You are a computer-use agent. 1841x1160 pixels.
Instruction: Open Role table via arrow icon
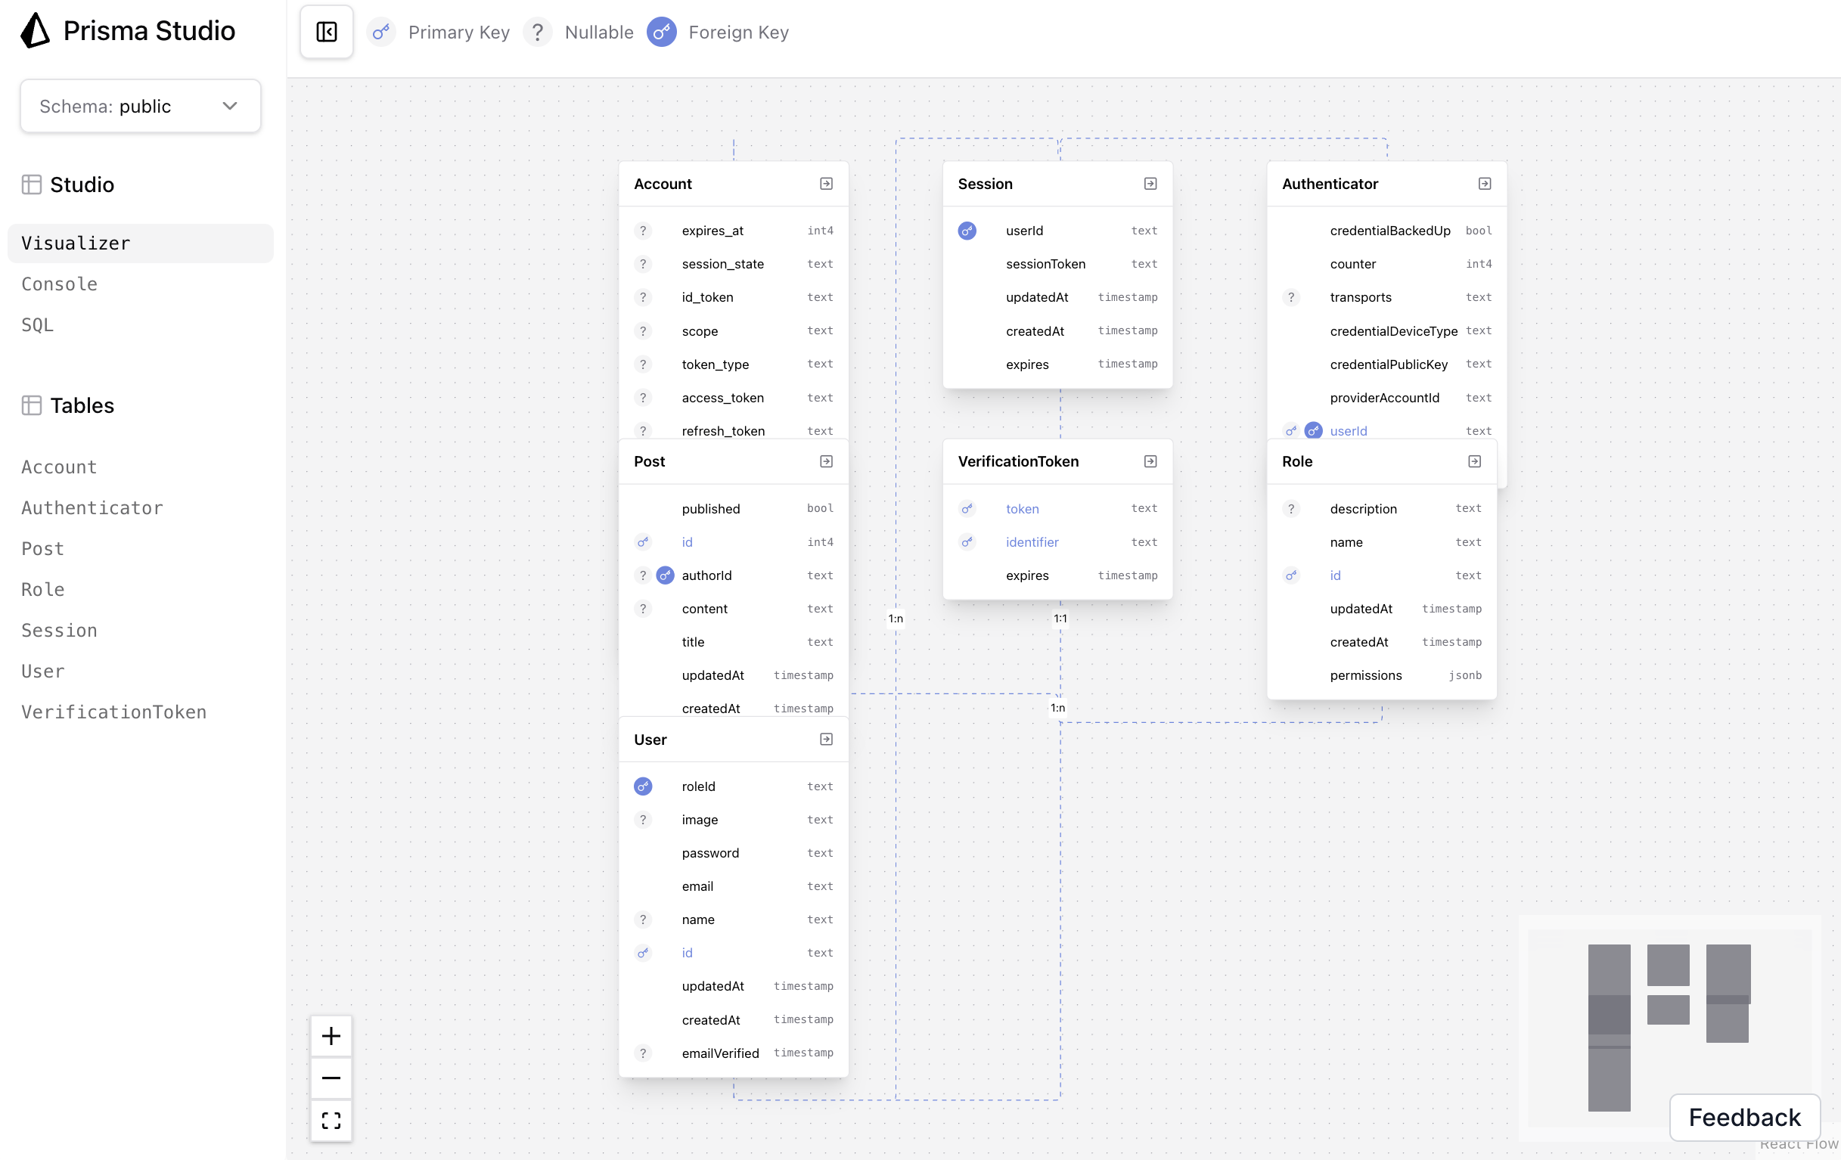coord(1474,461)
